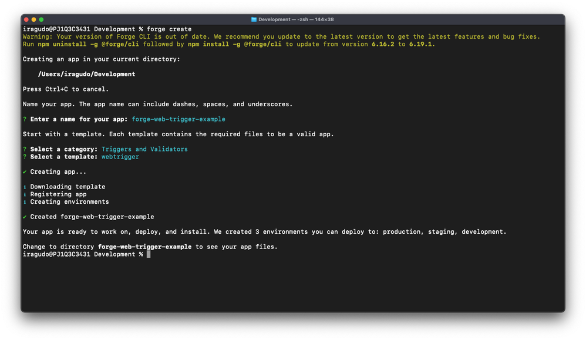Screen dimensions: 586x340
Task: Click the path /Users/iragudo/Development
Action: (86, 74)
